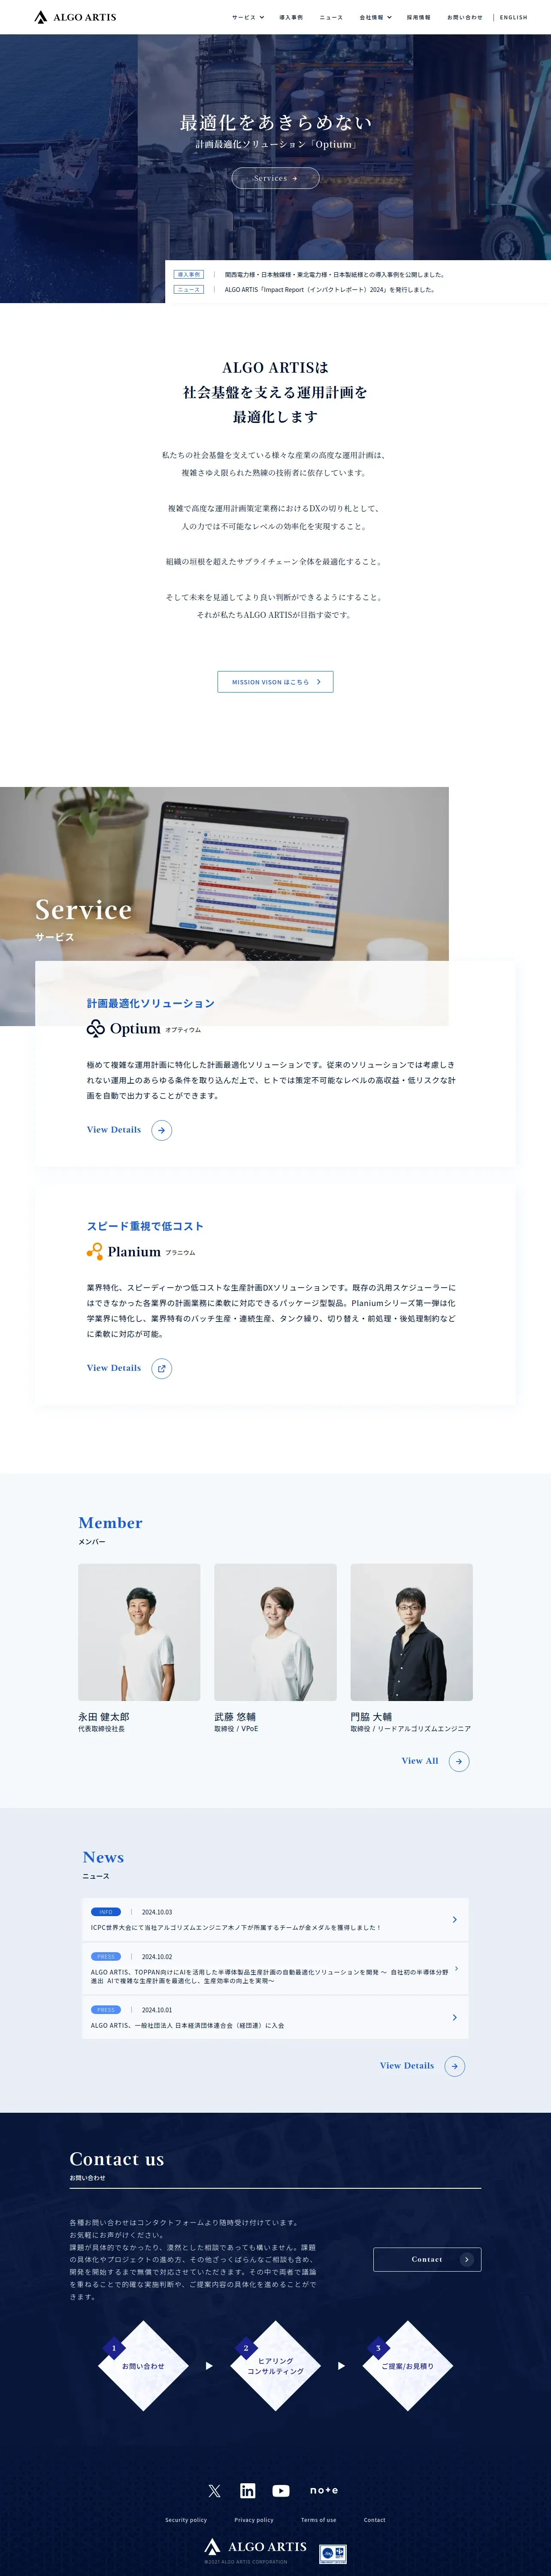The width and height of the screenshot is (551, 2576).
Task: Open the ALGO ARTIS header logo
Action: pyautogui.click(x=75, y=17)
